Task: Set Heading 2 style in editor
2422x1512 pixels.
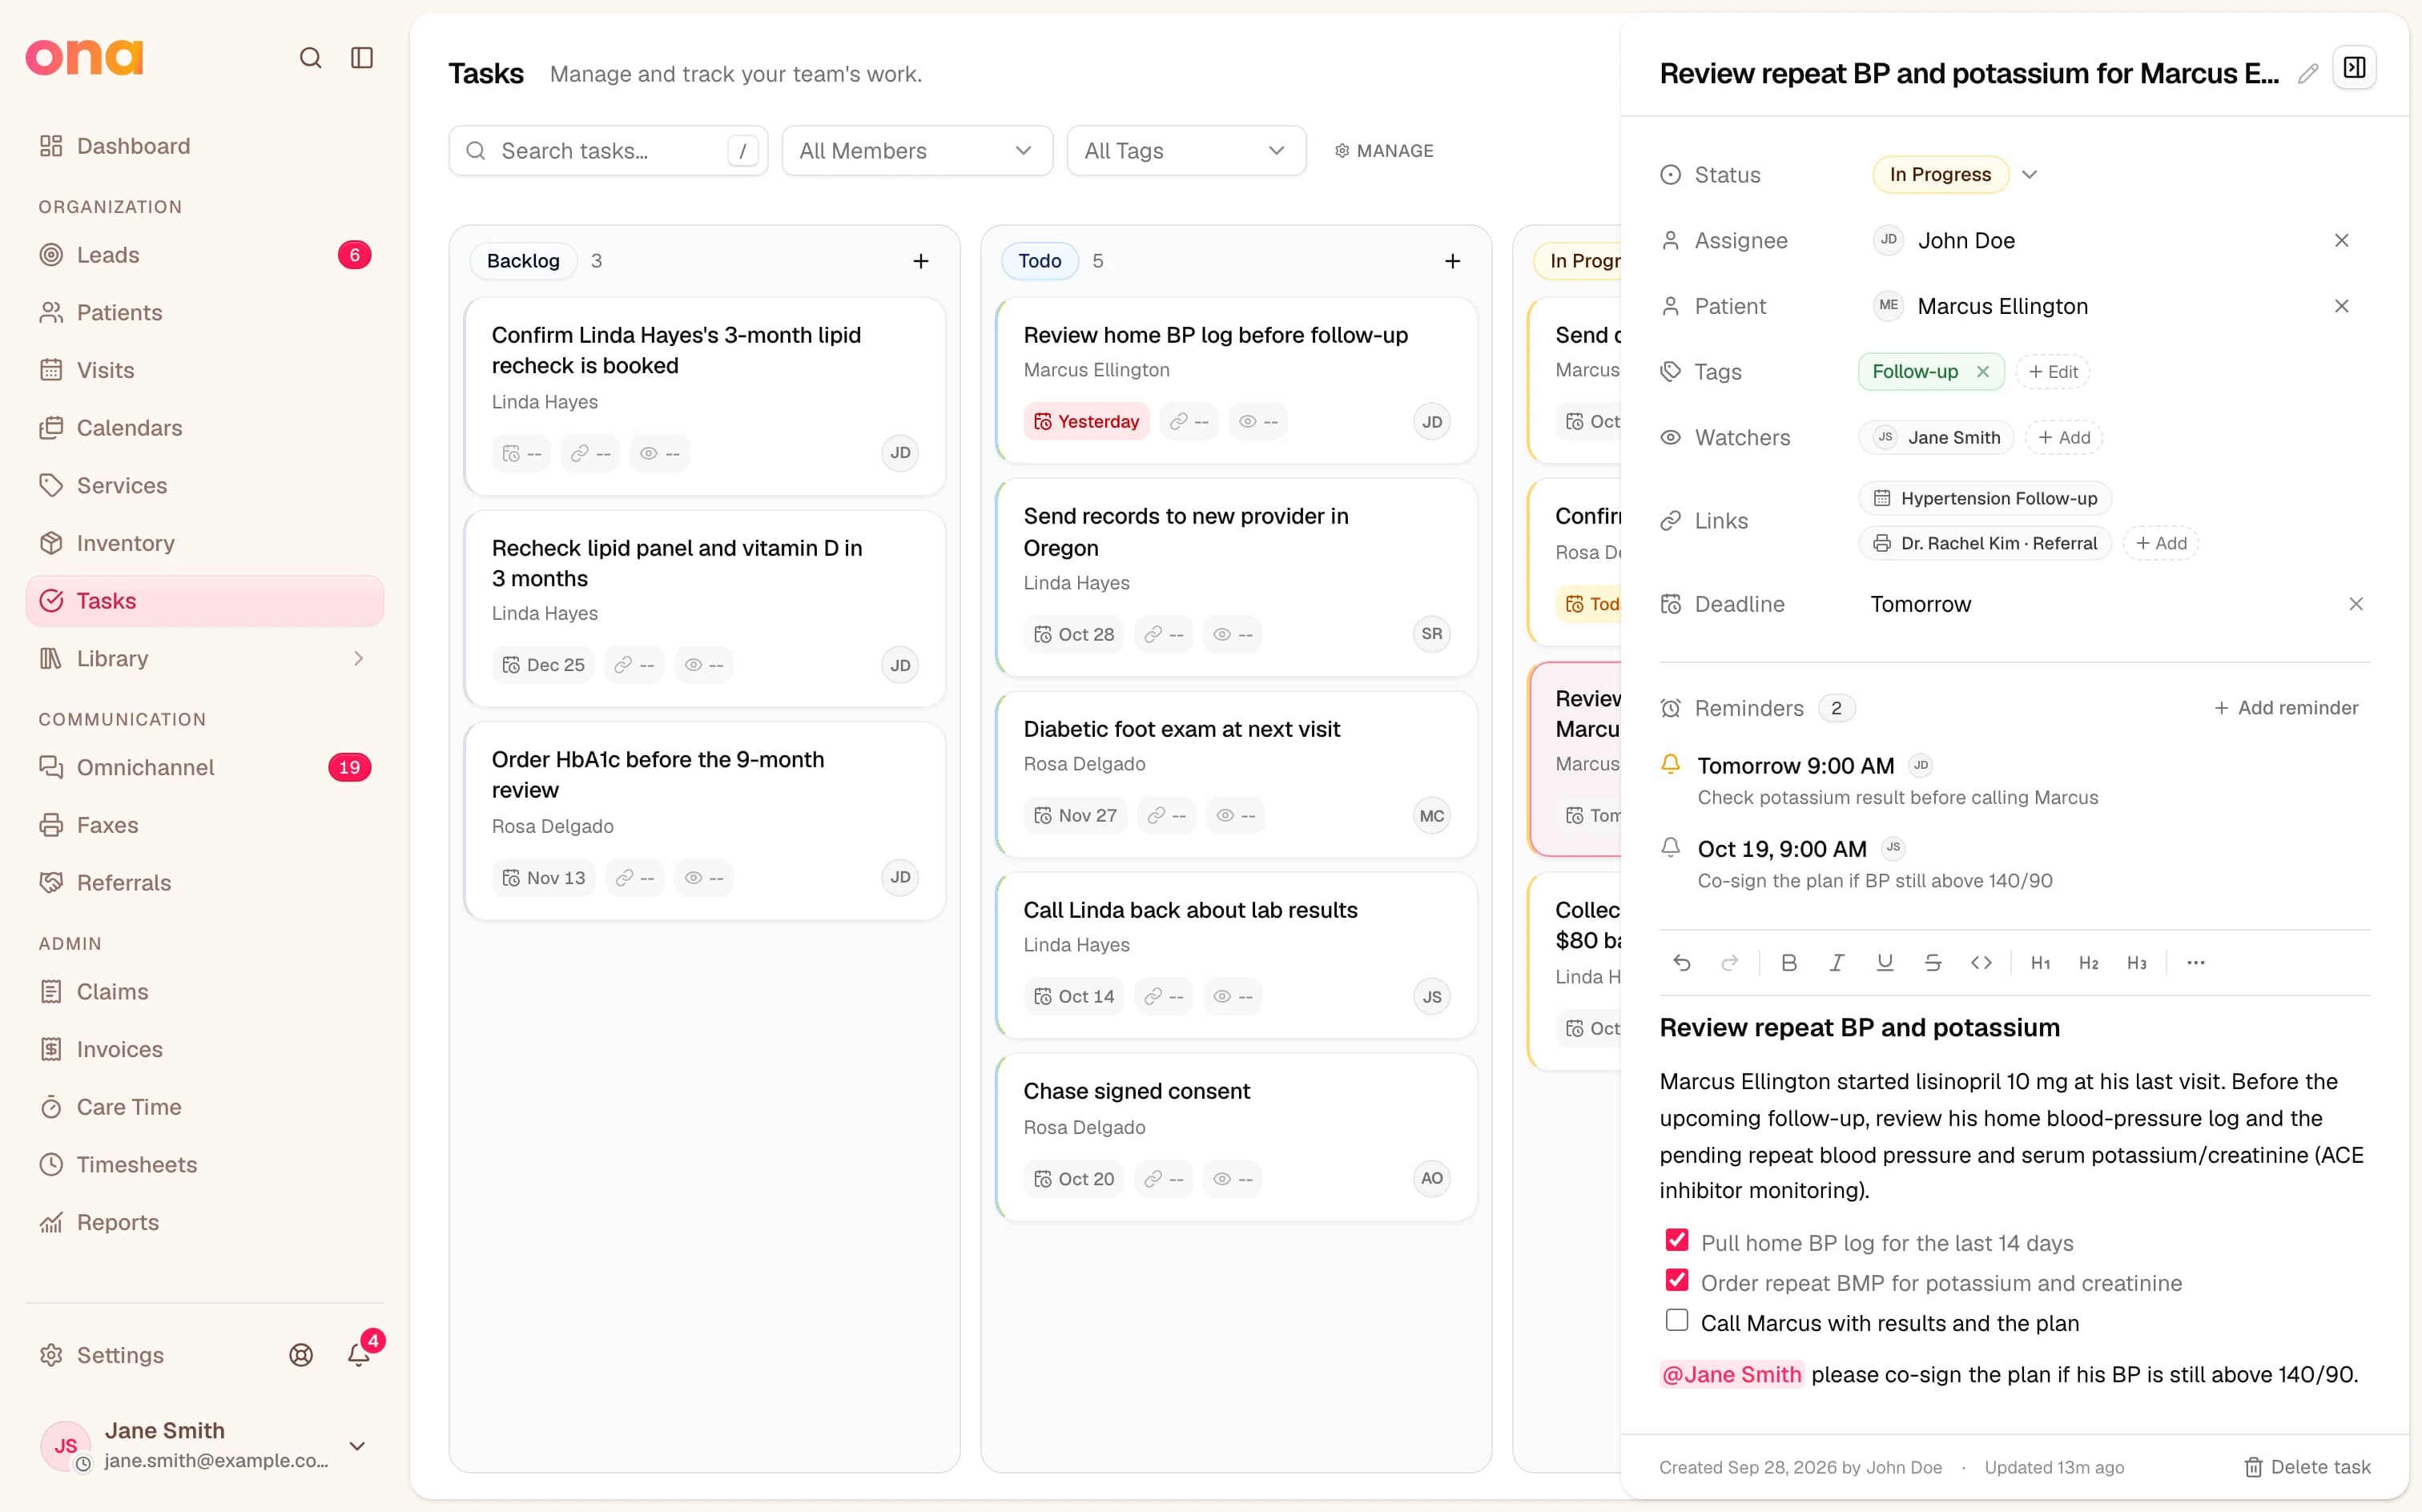Action: coord(2088,962)
